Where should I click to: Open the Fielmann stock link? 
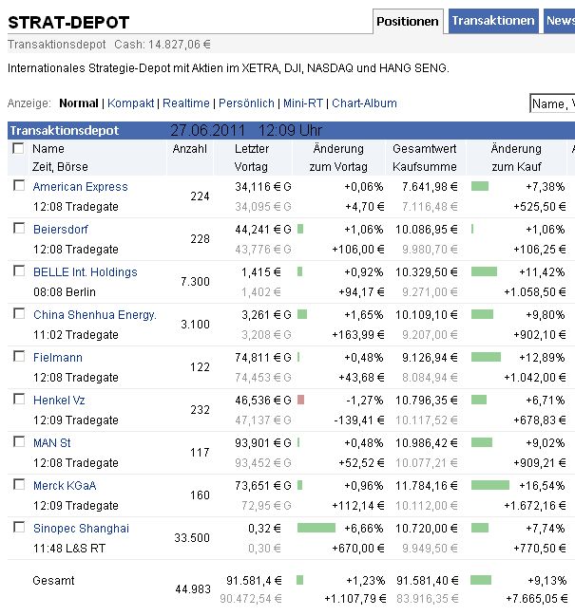tap(58, 358)
